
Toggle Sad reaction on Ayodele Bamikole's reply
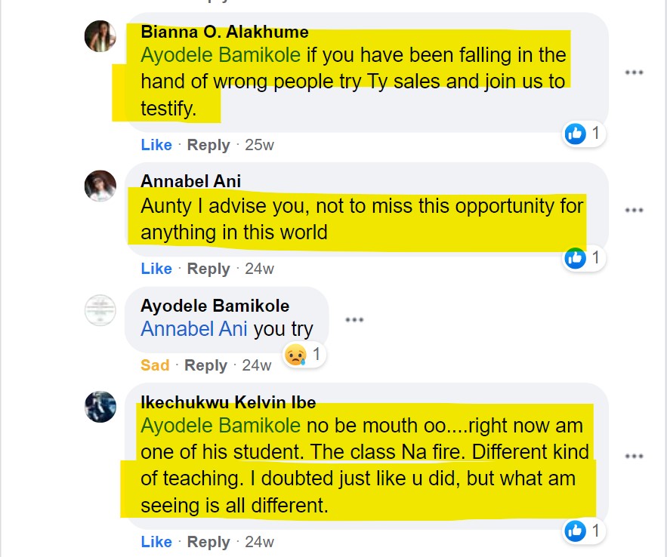tap(155, 365)
